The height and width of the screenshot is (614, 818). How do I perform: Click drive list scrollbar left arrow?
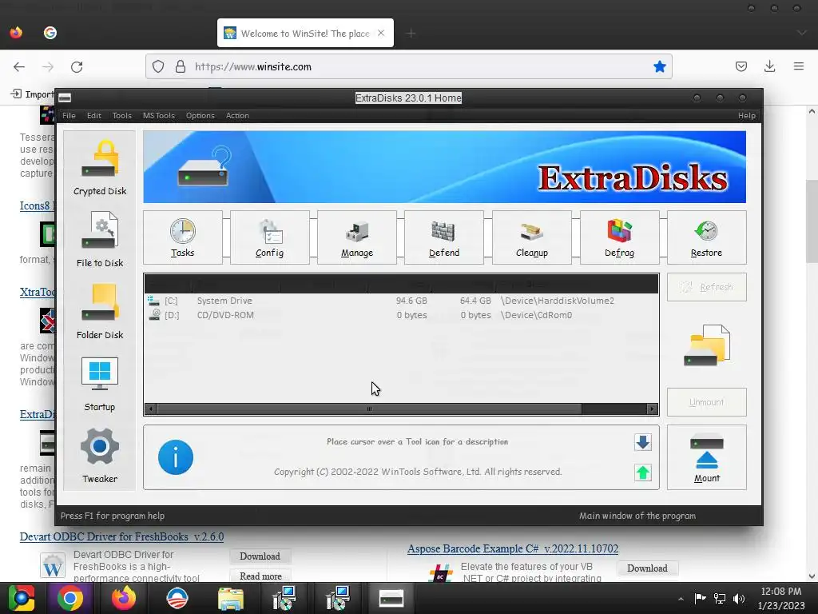click(150, 409)
